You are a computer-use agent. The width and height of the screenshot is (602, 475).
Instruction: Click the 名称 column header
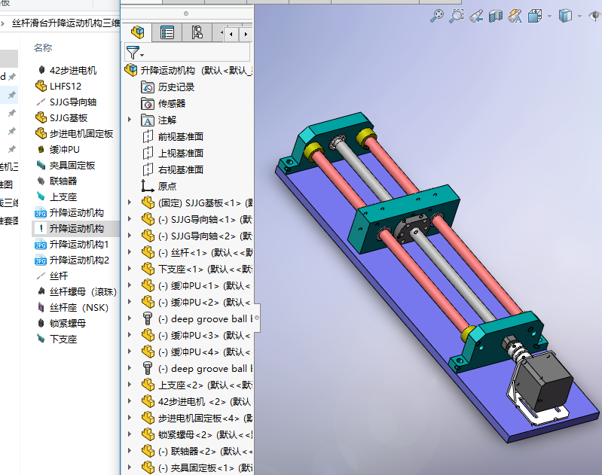pos(43,47)
